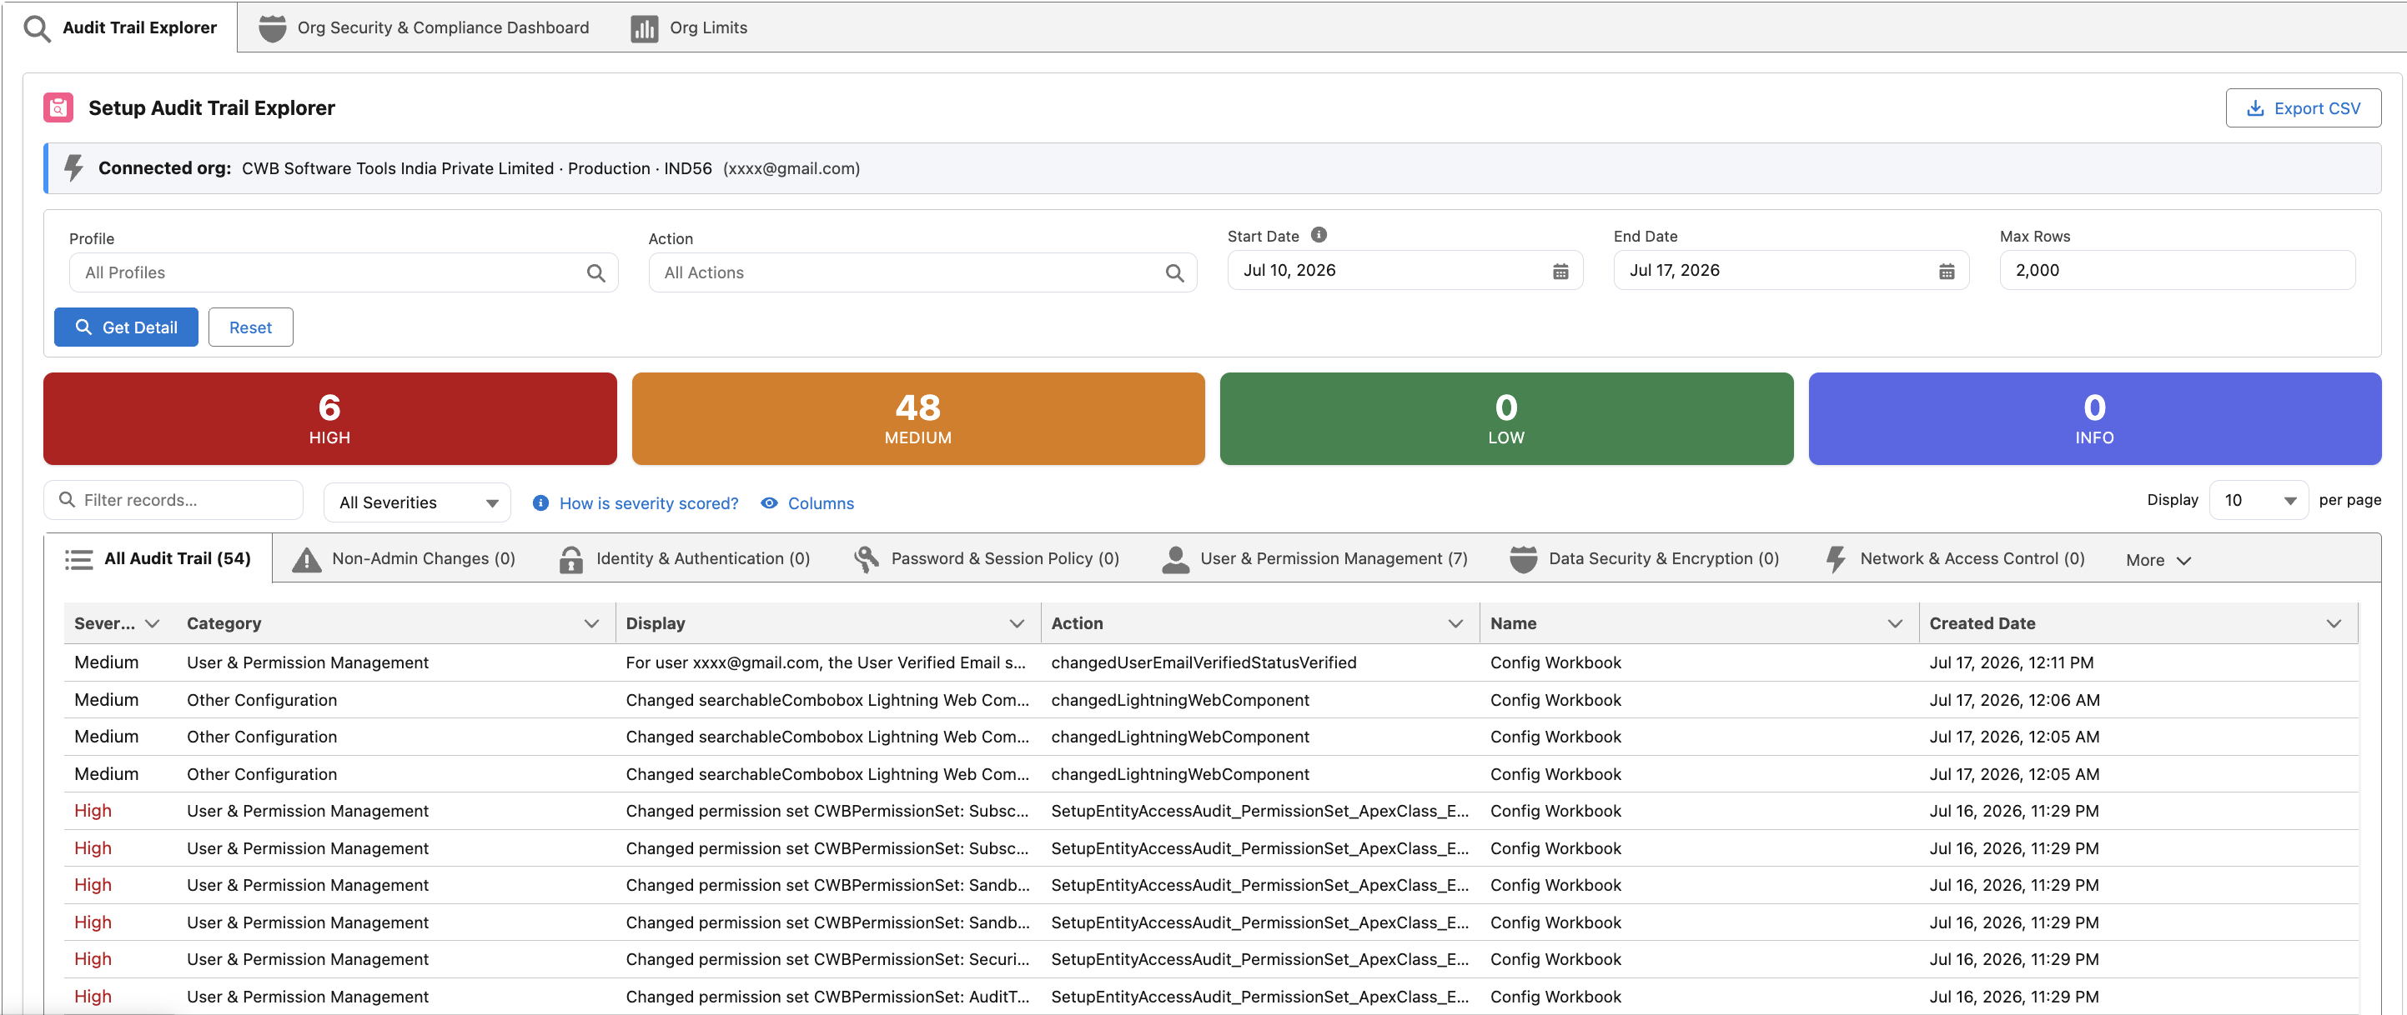Viewport: 2407px width, 1015px height.
Task: Filter by the orange MEDIUM severity card
Action: click(917, 418)
